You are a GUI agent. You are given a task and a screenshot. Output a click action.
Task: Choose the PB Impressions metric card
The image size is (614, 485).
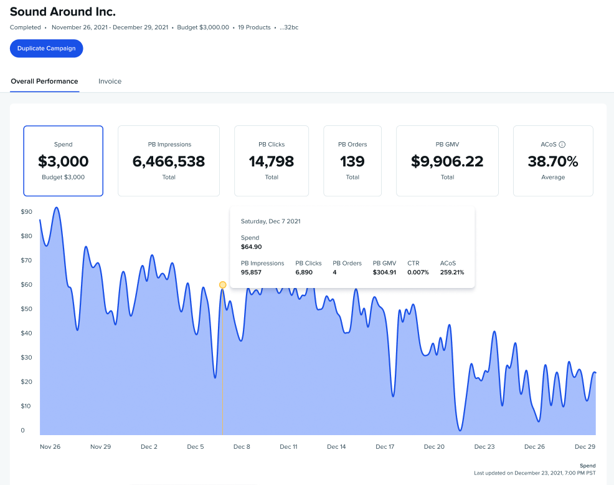169,161
